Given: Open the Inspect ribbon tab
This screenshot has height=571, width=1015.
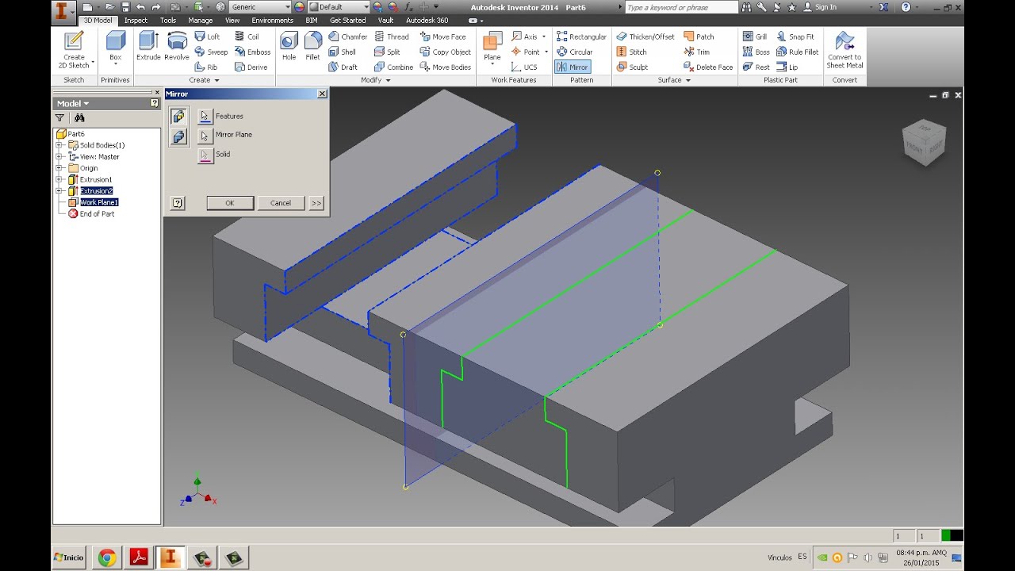Looking at the screenshot, I should (x=136, y=21).
